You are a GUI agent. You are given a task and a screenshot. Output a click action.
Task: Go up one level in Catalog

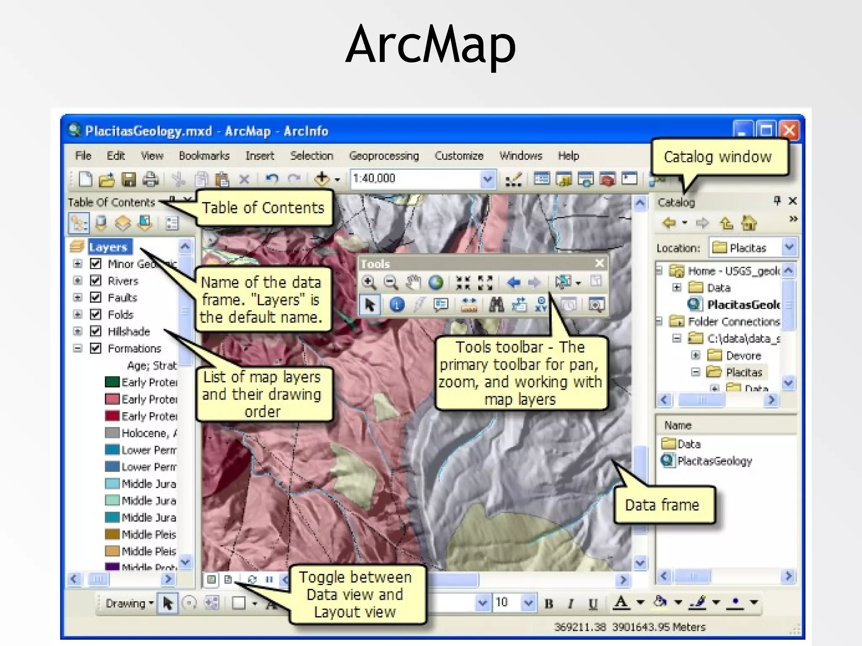pyautogui.click(x=727, y=223)
